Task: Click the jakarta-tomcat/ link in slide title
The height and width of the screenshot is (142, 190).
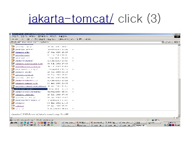Action: [x=71, y=18]
